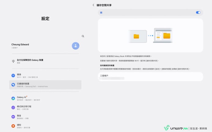Click the lightbulb tip icon
The width and height of the screenshot is (212, 132).
pyautogui.click(x=13, y=61)
